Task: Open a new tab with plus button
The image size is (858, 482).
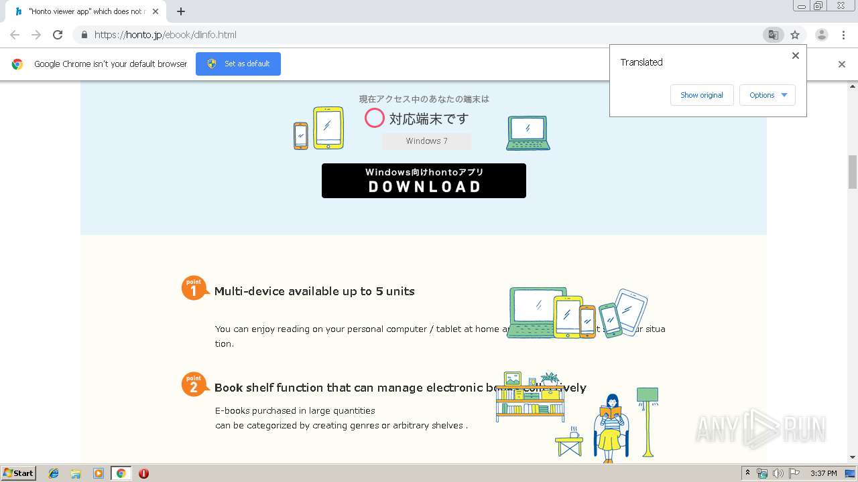Action: (x=181, y=11)
